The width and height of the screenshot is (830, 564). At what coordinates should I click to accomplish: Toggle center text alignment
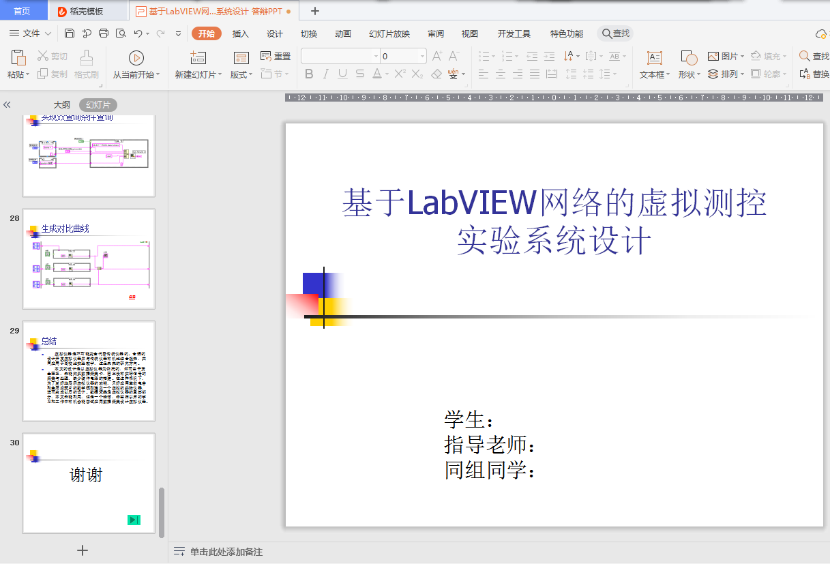[x=501, y=74]
